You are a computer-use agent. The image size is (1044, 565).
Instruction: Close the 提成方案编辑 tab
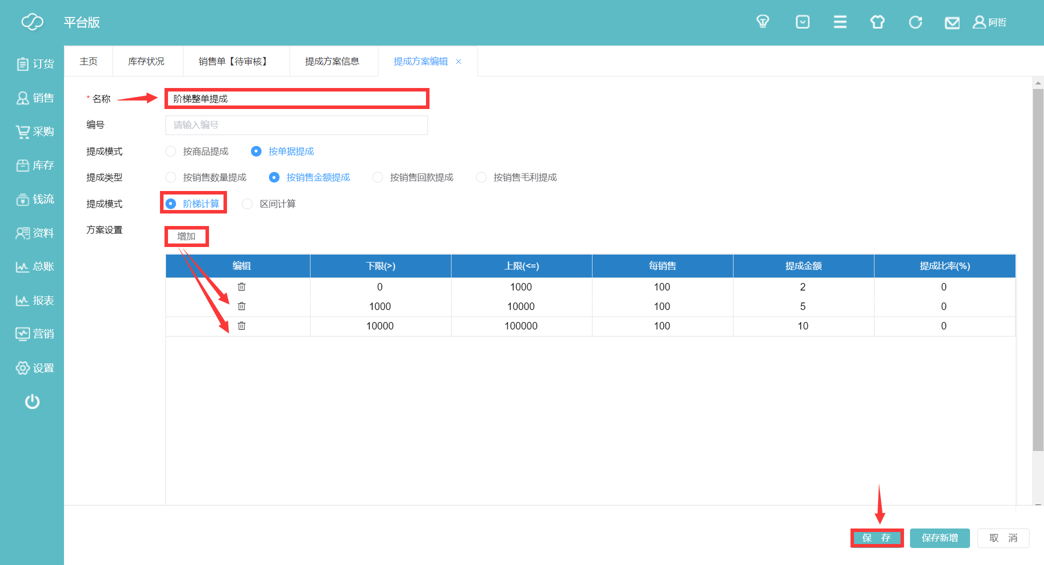pos(458,61)
